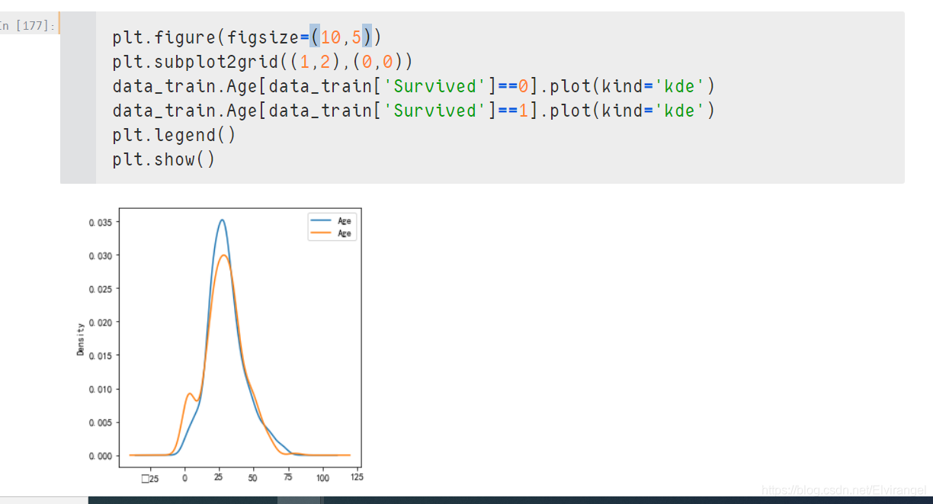The height and width of the screenshot is (504, 933).
Task: Click the peak of the orange density curve
Action: click(224, 255)
